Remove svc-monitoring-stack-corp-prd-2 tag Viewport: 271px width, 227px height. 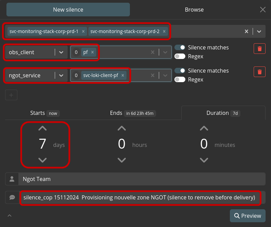pos(164,31)
